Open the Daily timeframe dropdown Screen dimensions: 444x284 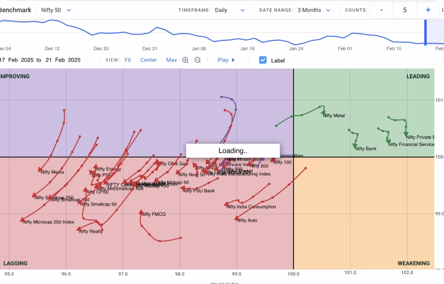pos(230,10)
